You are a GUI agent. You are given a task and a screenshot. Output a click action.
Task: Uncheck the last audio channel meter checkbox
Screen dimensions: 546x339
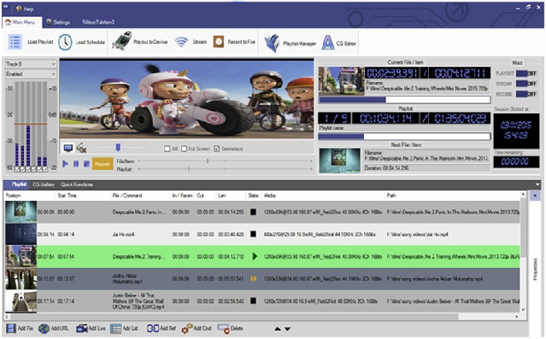45,169
